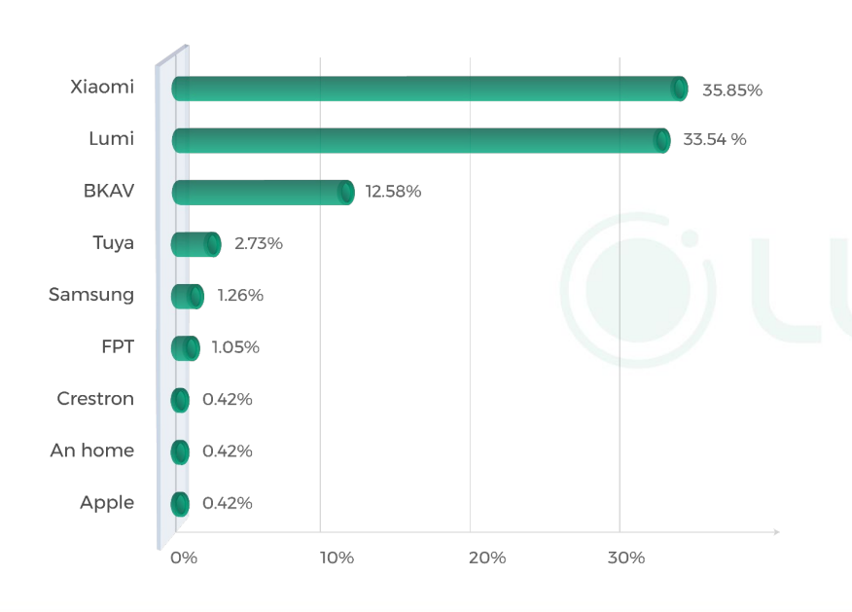Click the 33.54 % value label
Image resolution: width=852 pixels, height=612 pixels.
coord(715,139)
